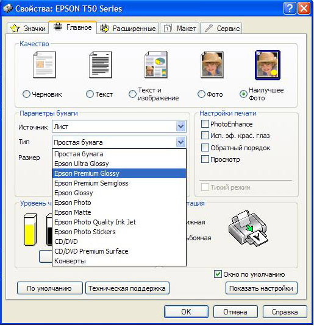This screenshot has height=326, width=314.
Task: Enable the PhotoEnhance checkbox
Action: (x=205, y=123)
